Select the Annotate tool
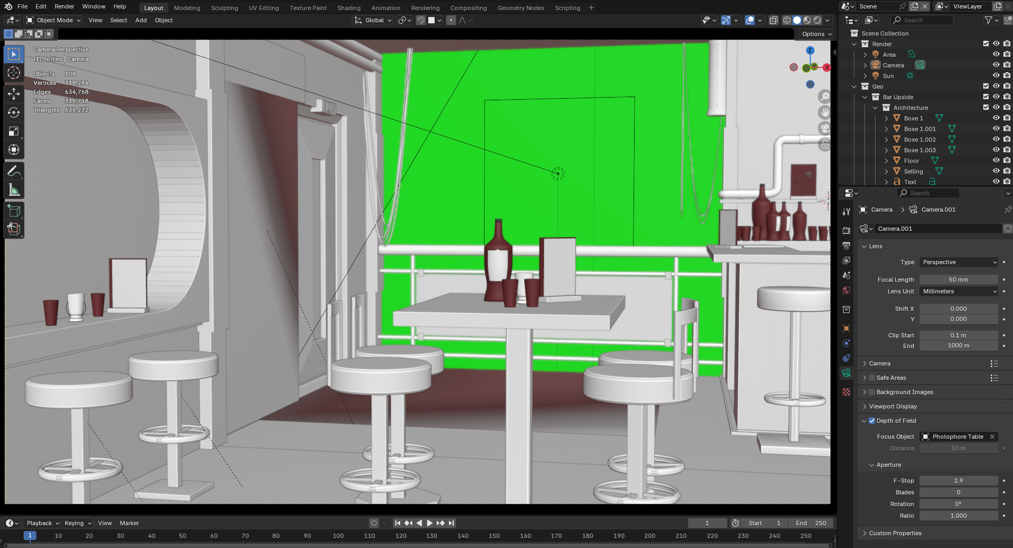The image size is (1013, 548). [x=14, y=171]
